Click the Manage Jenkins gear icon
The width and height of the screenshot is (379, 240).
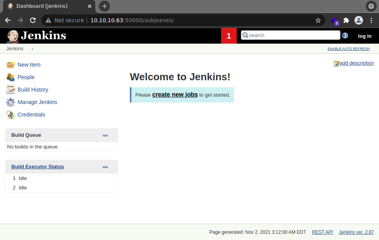click(11, 102)
